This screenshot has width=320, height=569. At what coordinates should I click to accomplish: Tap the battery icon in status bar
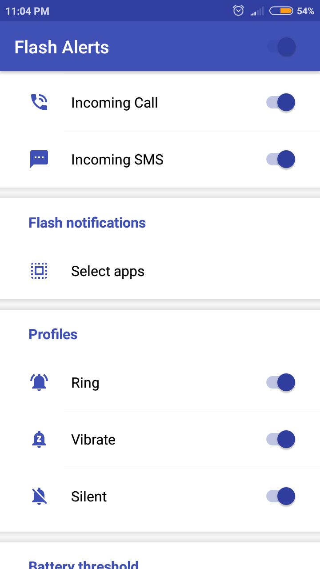point(281,11)
